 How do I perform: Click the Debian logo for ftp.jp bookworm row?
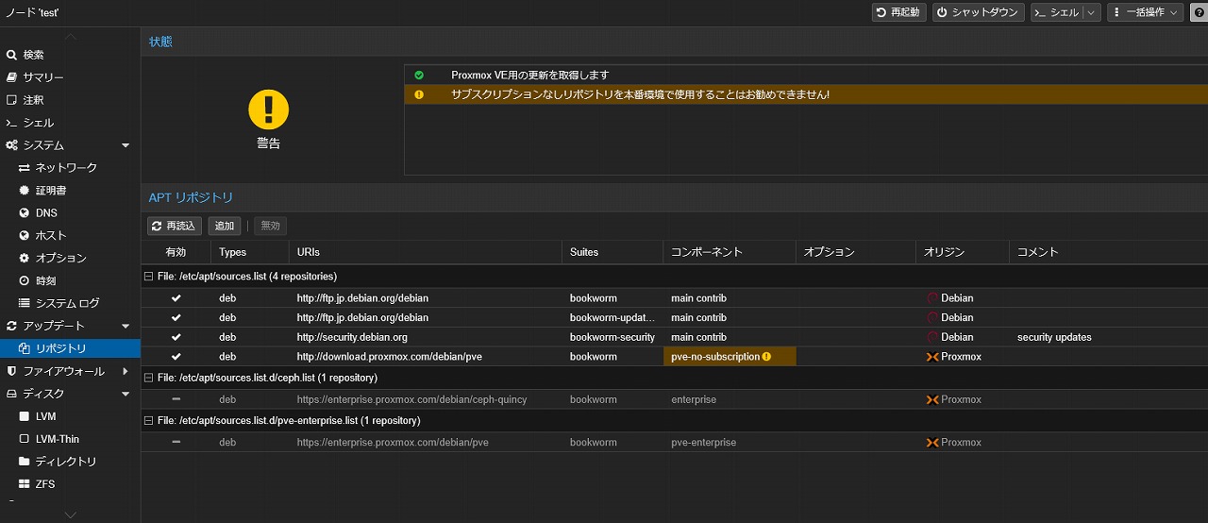(x=932, y=298)
